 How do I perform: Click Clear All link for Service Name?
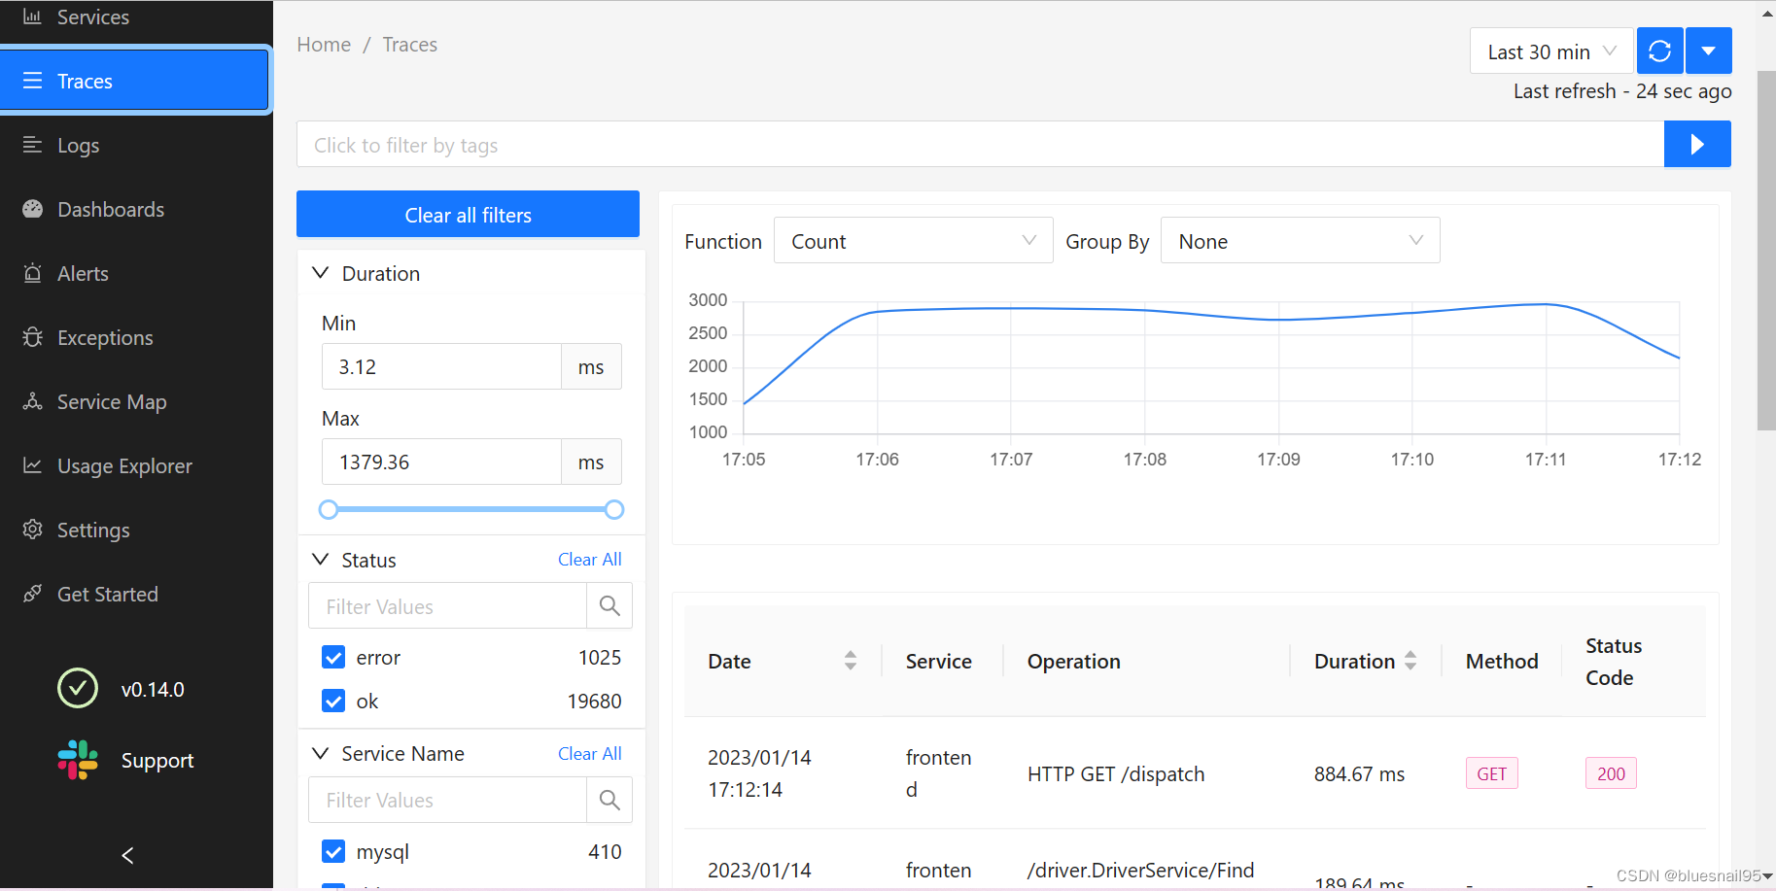pyautogui.click(x=589, y=753)
